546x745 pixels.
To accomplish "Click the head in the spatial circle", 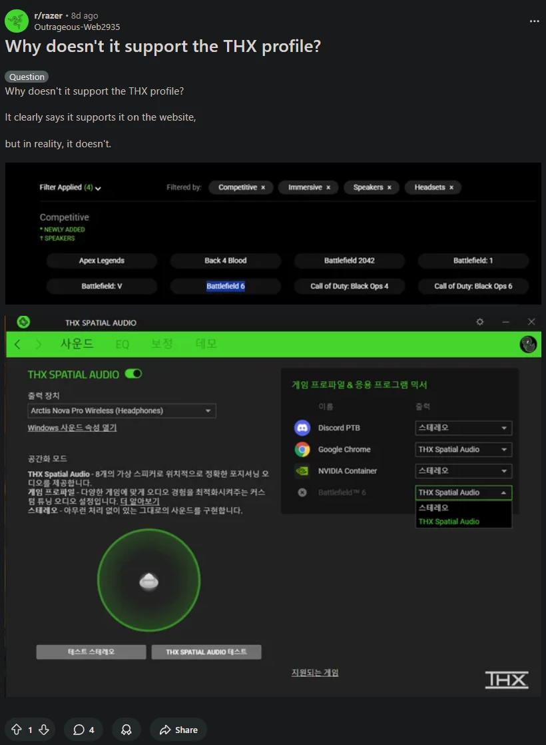I will click(x=148, y=580).
